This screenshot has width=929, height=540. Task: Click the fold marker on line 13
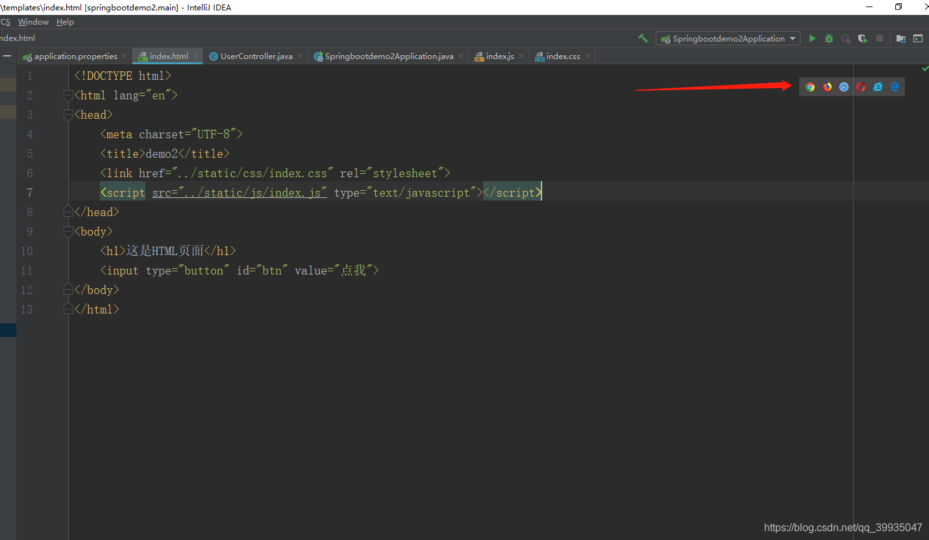click(x=68, y=309)
